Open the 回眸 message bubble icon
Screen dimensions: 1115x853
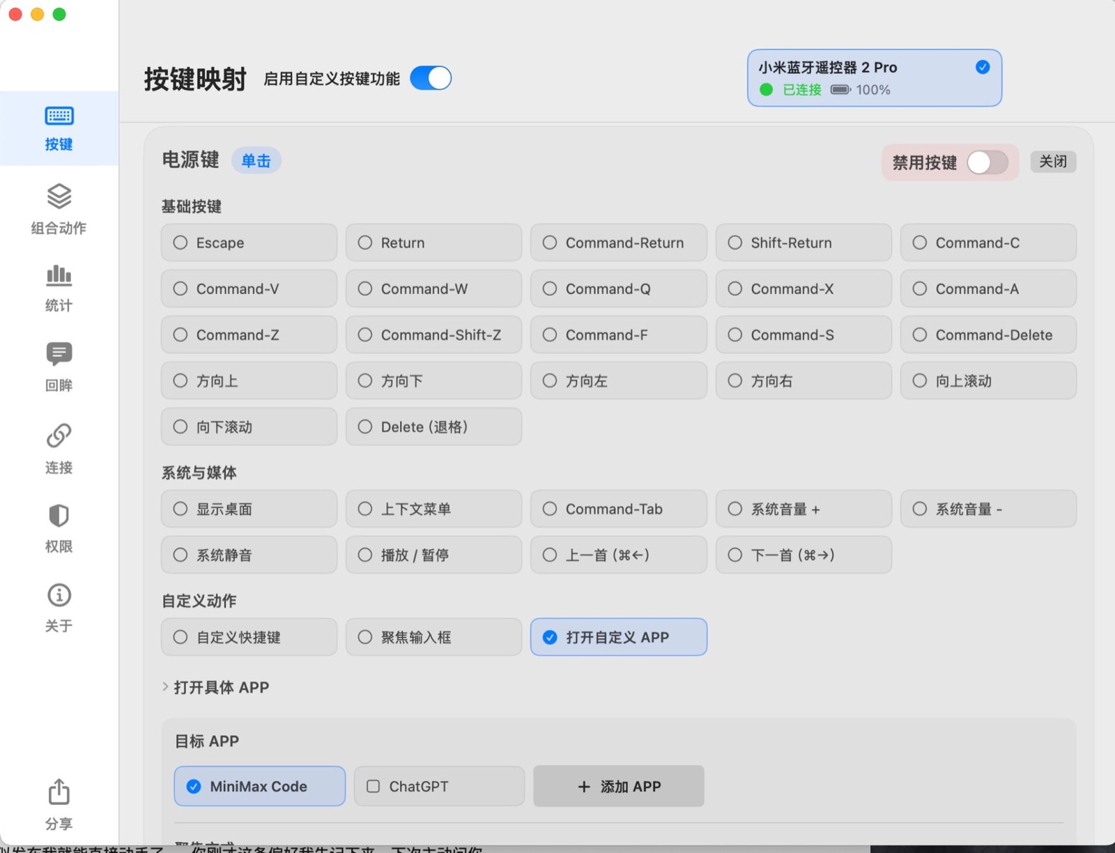click(59, 354)
